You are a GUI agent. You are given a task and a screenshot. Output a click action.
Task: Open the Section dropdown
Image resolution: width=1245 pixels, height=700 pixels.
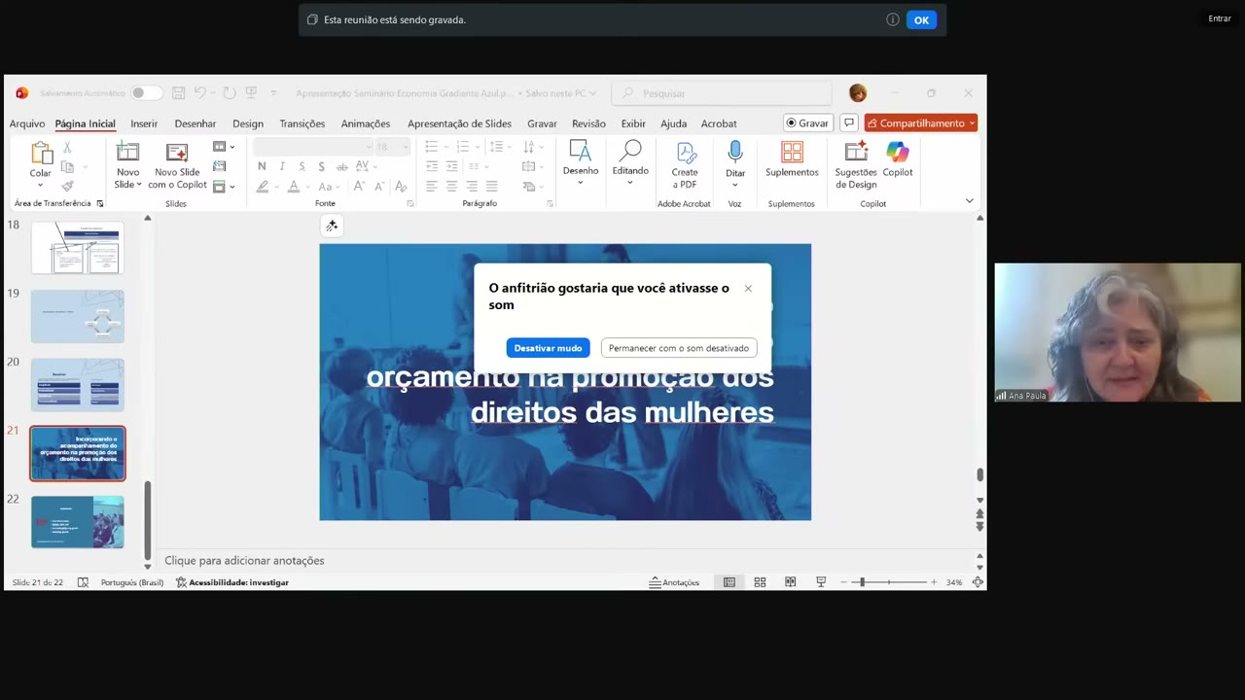pyautogui.click(x=224, y=186)
